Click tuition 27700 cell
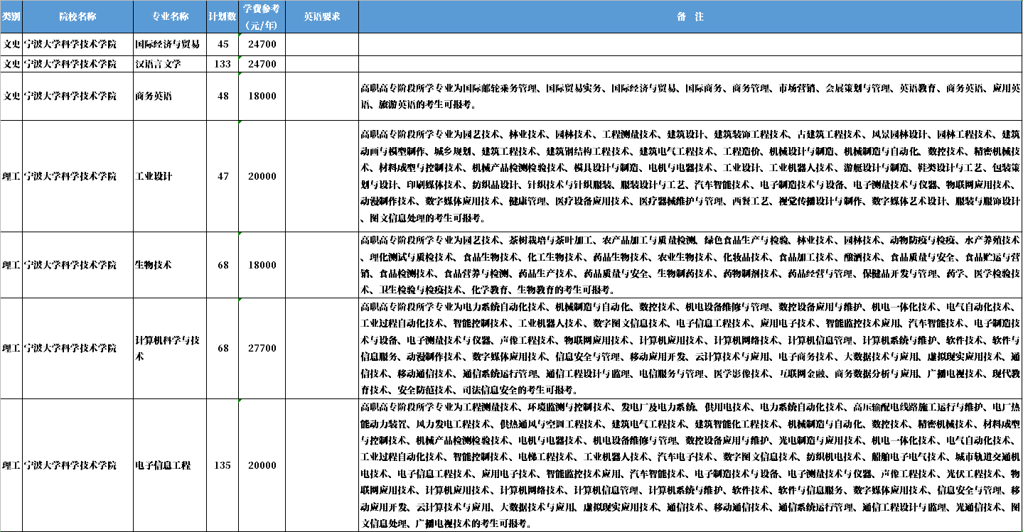The height and width of the screenshot is (532, 1023). [262, 349]
